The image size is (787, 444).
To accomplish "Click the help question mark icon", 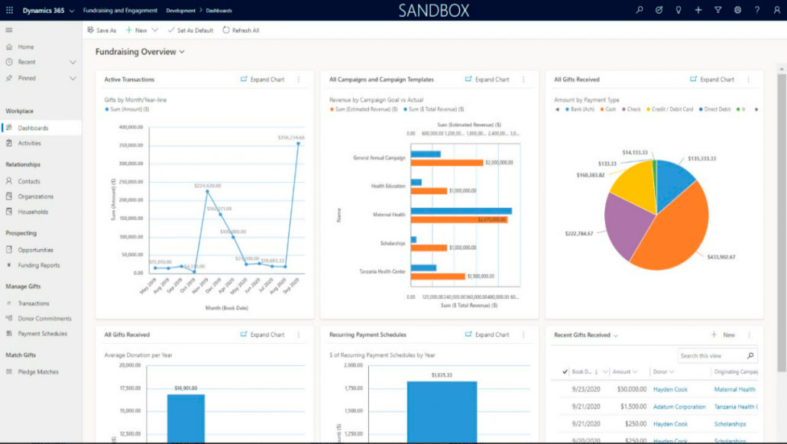I will click(x=757, y=9).
